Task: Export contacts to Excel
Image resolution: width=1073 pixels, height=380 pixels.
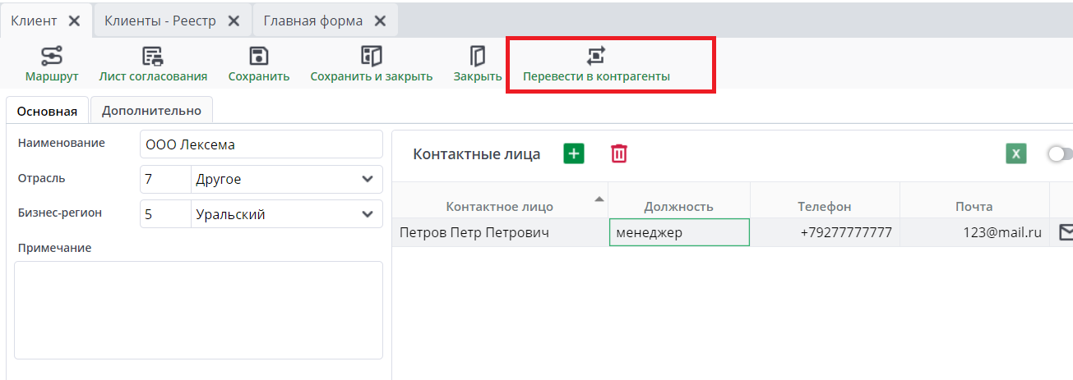Action: click(x=1016, y=154)
